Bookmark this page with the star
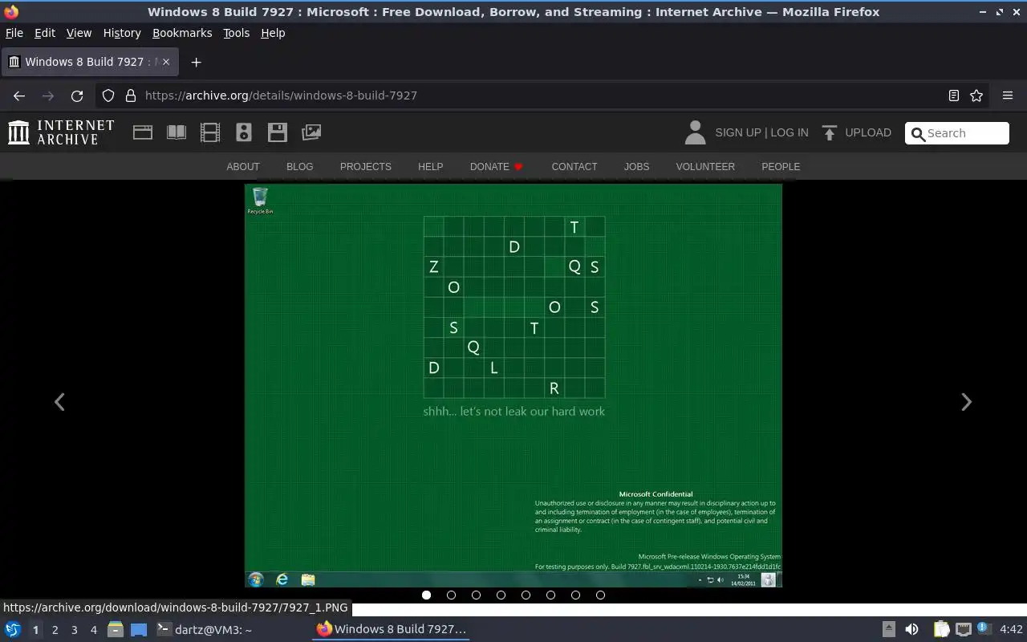This screenshot has width=1027, height=642. point(976,95)
